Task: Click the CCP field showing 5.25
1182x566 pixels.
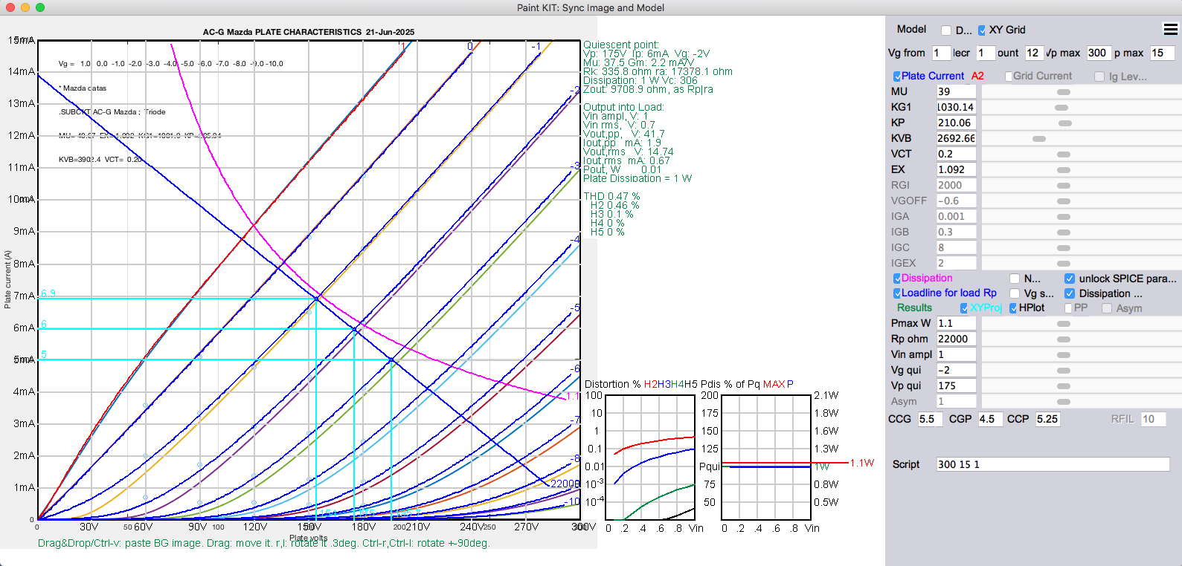Action: click(1048, 419)
